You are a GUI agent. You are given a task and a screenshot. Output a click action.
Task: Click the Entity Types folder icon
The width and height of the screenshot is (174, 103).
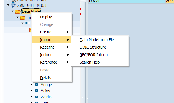[x=22, y=18]
